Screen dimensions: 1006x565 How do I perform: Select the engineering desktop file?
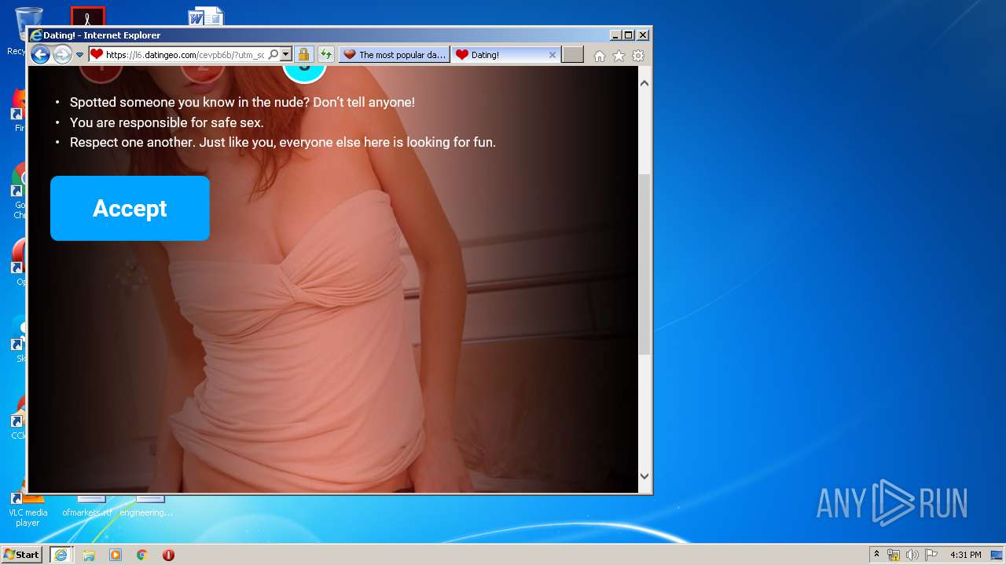pos(146,506)
